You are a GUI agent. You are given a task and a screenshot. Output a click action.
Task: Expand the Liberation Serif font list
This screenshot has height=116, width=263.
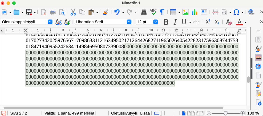tap(129, 22)
